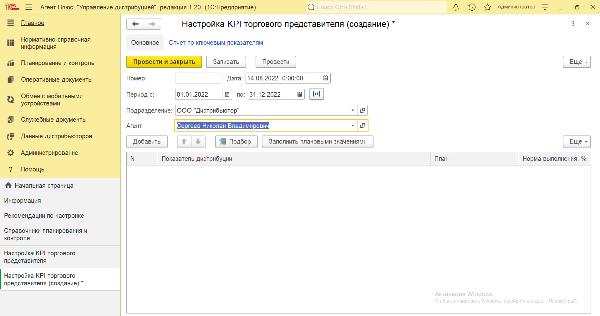Click the Помощь question mark icon
This screenshot has height=316, width=600.
(x=11, y=169)
